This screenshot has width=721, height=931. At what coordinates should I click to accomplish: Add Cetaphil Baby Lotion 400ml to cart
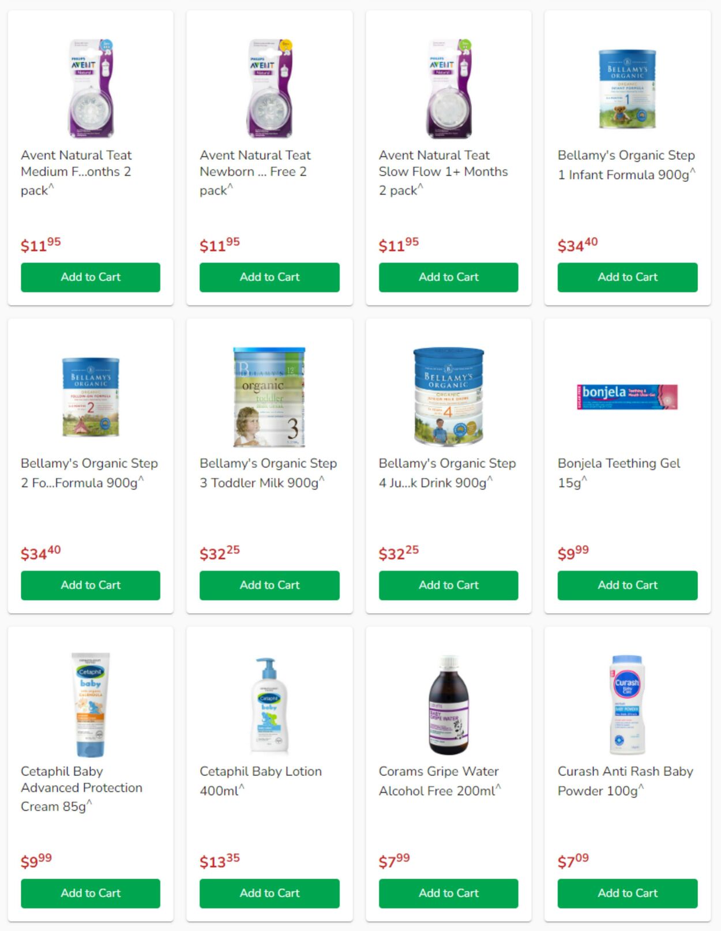click(x=269, y=893)
